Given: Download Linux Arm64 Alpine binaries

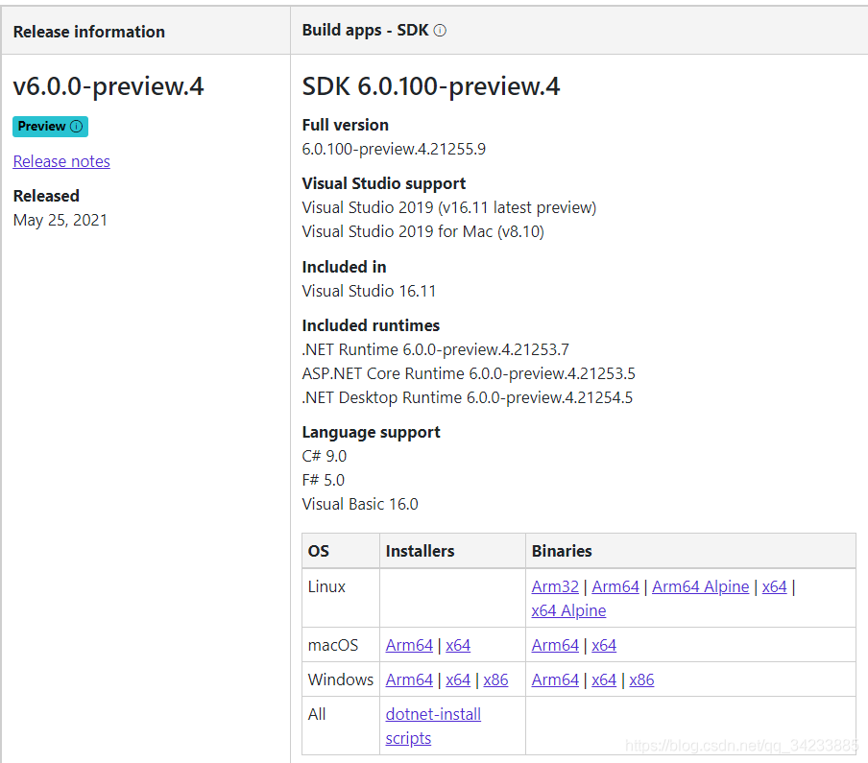Looking at the screenshot, I should pyautogui.click(x=700, y=586).
